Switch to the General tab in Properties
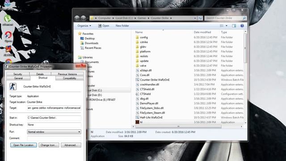The image size is (286, 161). tap(18, 78)
